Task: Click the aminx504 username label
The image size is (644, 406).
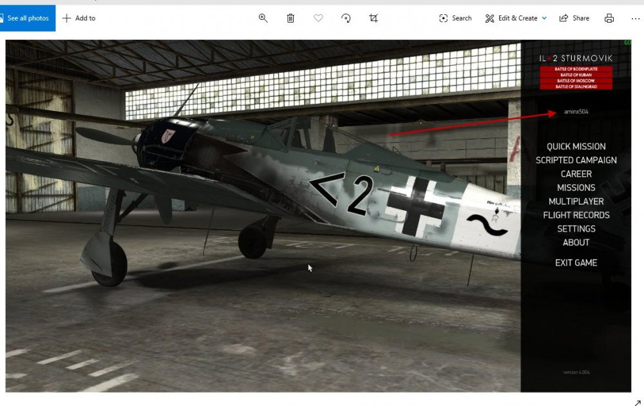Action: [x=576, y=111]
